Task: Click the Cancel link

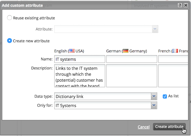Action: pos(144,127)
